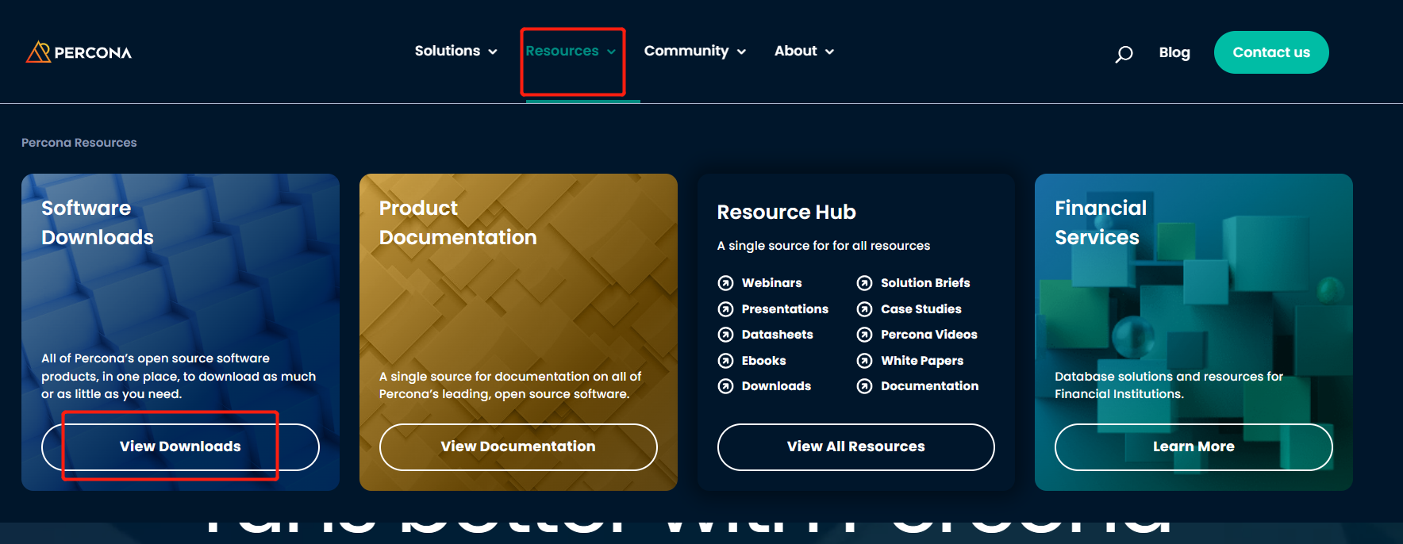Screen dimensions: 1403x544
Task: Click 'All of Percona's open source software' description
Action: pyautogui.click(x=179, y=377)
